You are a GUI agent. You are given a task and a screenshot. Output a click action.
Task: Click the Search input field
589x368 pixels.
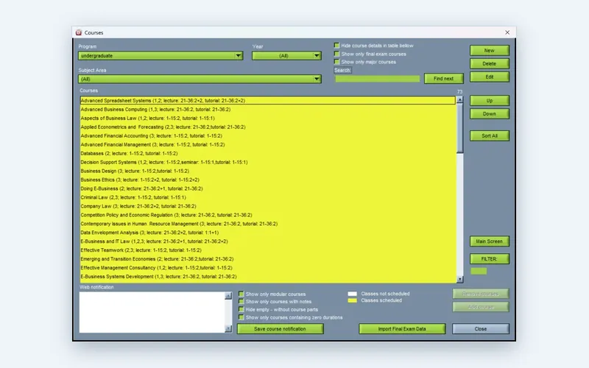(377, 79)
